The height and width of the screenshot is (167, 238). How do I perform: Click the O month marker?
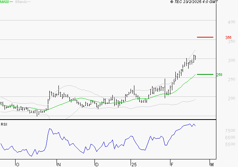17,165
